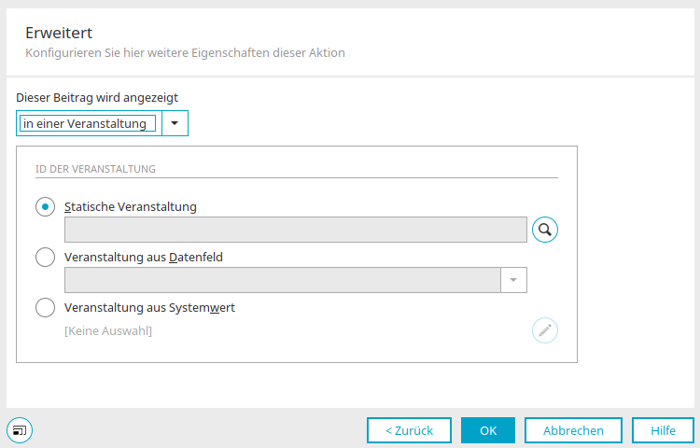
Task: Click the < Zurück button
Action: (409, 430)
